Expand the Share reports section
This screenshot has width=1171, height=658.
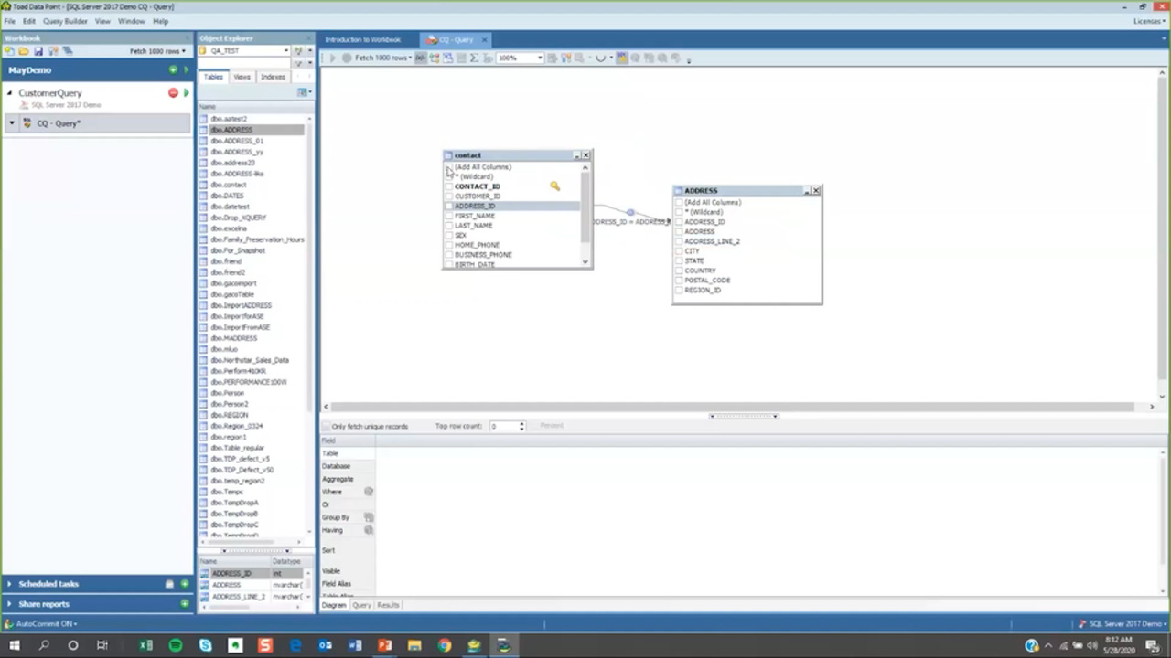(x=9, y=603)
